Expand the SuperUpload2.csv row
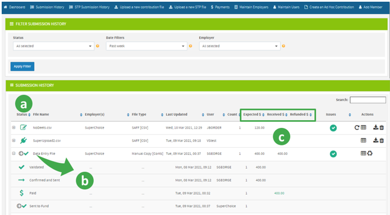This screenshot has height=215, width=390. (13, 140)
